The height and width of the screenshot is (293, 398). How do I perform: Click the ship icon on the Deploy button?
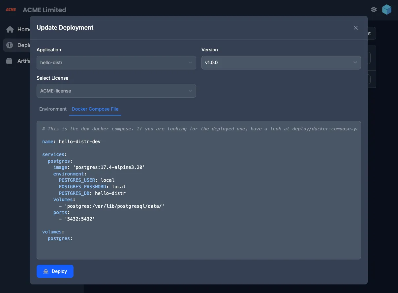(46, 271)
